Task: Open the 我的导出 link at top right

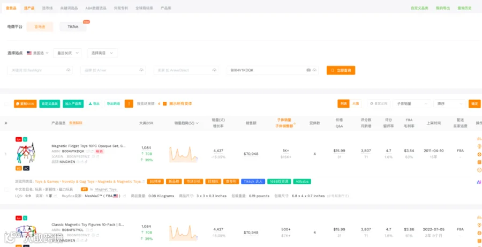Action: pos(443,9)
